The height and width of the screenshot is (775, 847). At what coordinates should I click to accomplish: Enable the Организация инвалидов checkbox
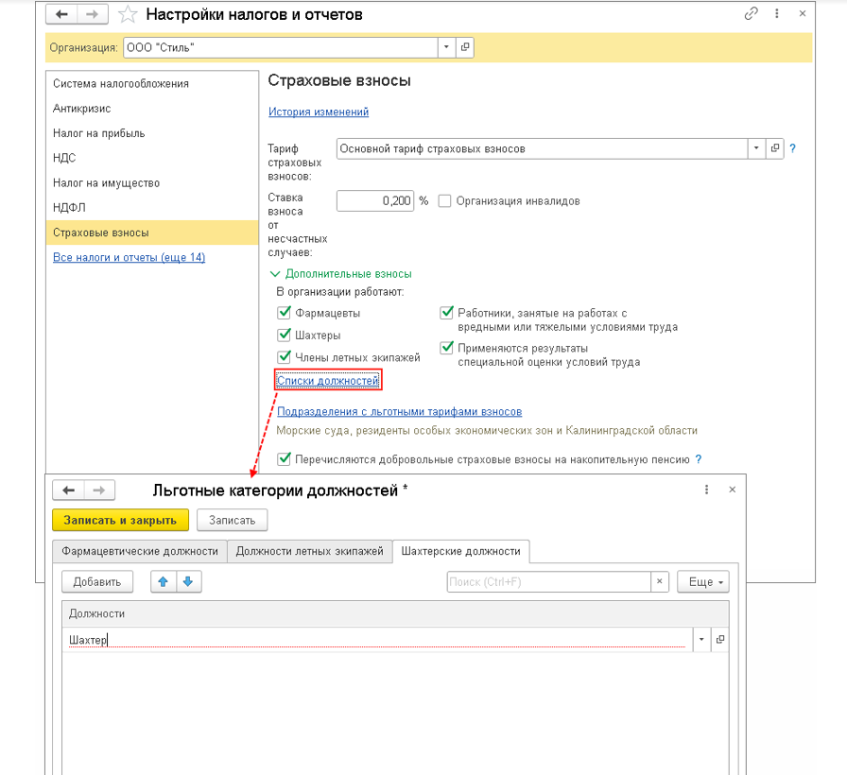(445, 200)
